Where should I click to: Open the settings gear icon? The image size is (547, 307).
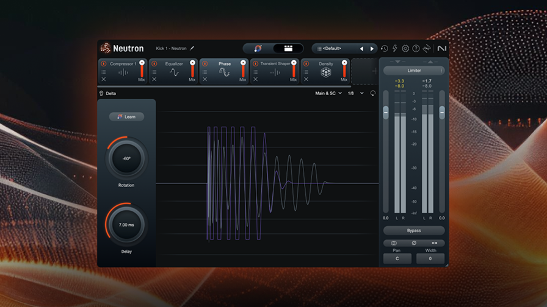pyautogui.click(x=405, y=48)
